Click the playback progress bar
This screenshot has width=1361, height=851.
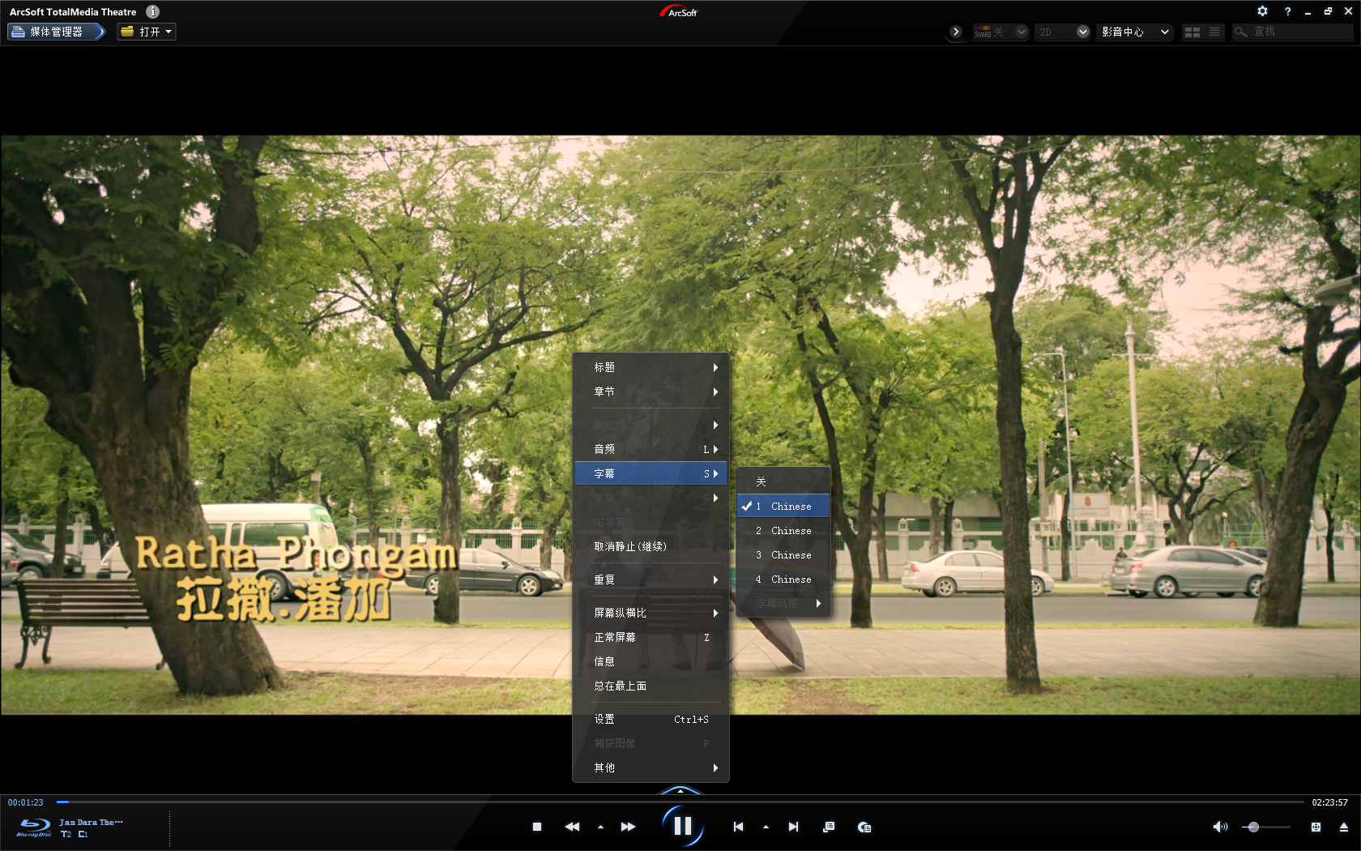pyautogui.click(x=680, y=802)
